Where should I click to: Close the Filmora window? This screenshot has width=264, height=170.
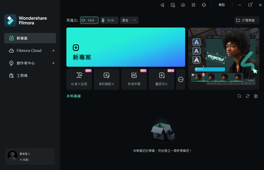click(x=260, y=5)
